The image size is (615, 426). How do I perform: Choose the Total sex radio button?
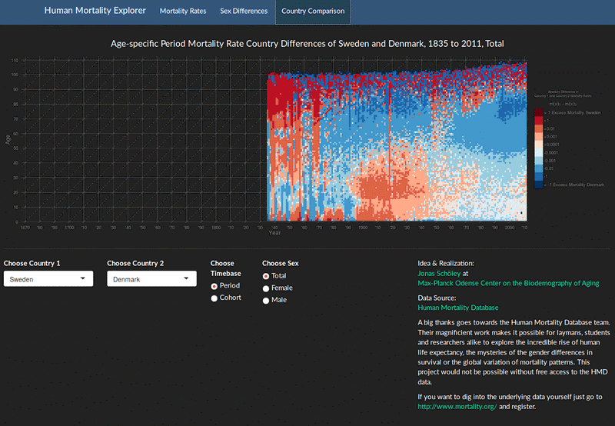point(266,277)
